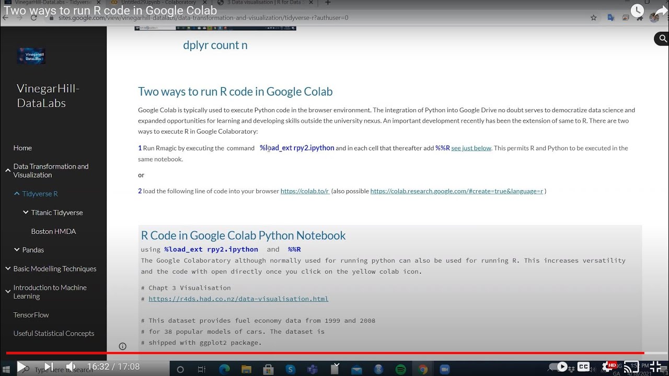
Task: Open Basic Modelling Techniques page
Action: pyautogui.click(x=55, y=268)
